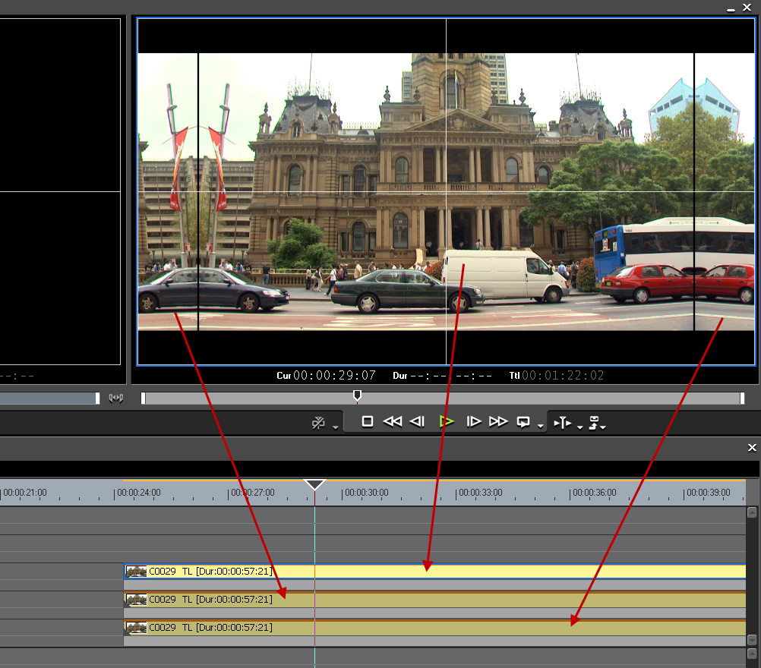Screen dimensions: 761x668
Task: Click the timeline scrollbar down arrow
Action: coord(752,640)
